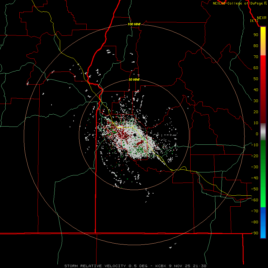Click the -50 scale value
The image size is (268, 268).
click(x=255, y=189)
